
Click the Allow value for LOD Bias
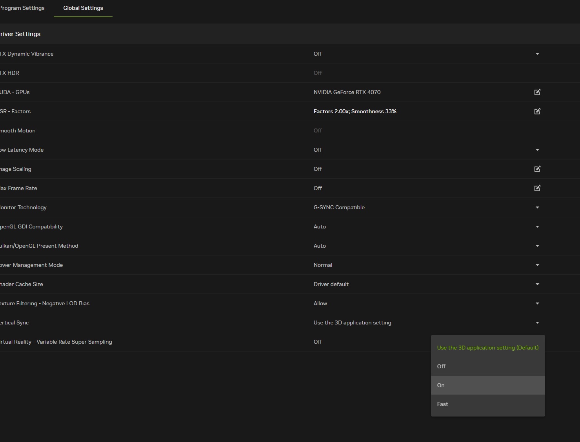tap(320, 303)
